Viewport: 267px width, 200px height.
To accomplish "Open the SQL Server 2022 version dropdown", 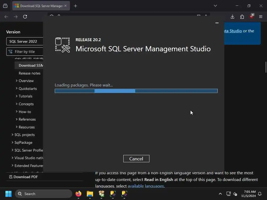I will pos(25,41).
